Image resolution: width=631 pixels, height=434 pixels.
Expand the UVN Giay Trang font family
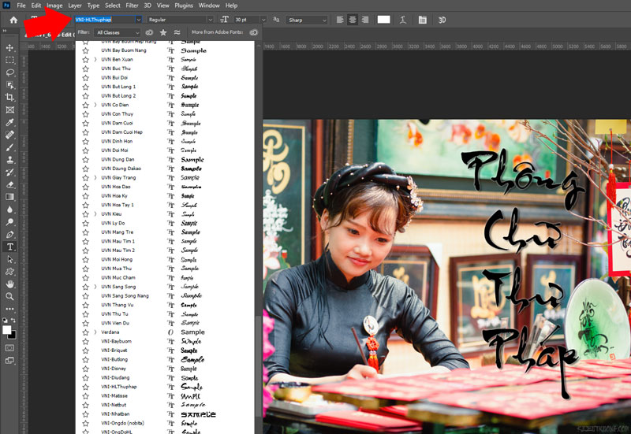[95, 178]
